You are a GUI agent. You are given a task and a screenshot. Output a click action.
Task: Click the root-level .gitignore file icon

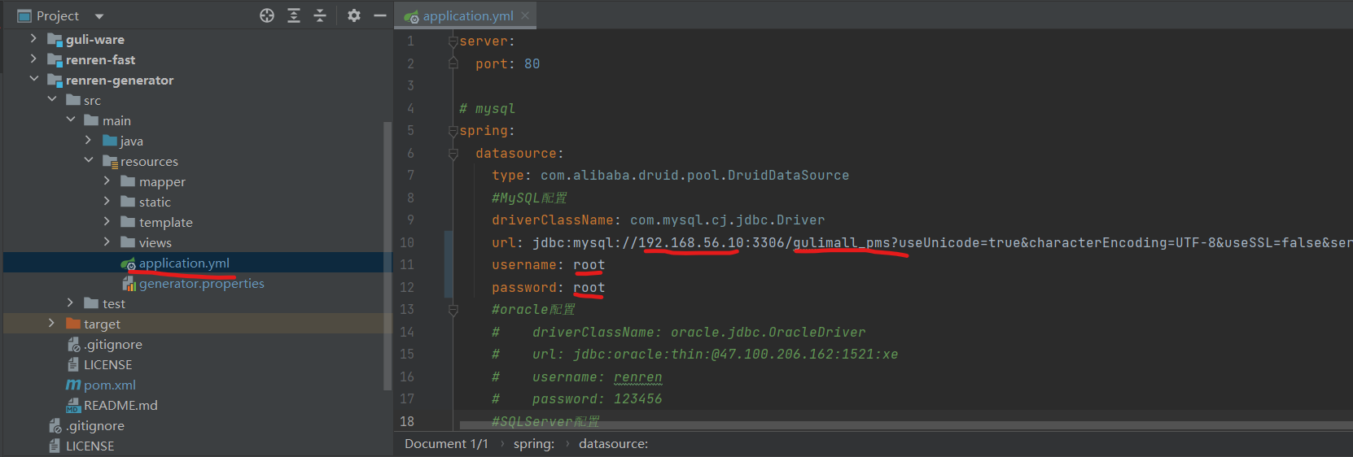pos(55,425)
